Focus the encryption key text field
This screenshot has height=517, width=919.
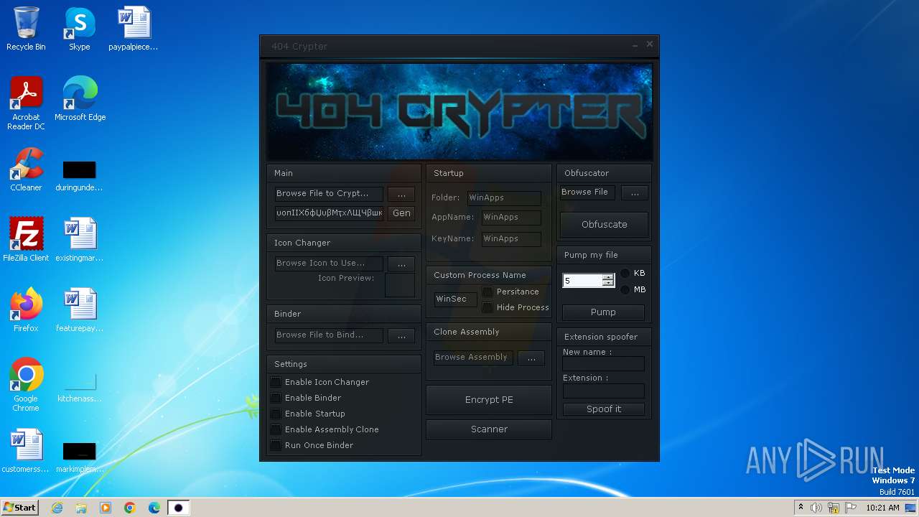[x=329, y=213]
